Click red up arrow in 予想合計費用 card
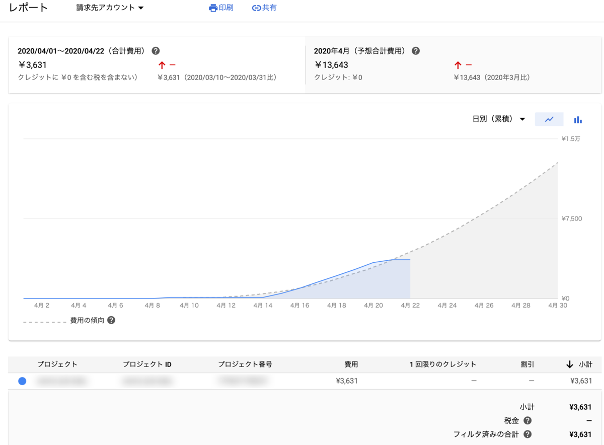Viewport: 604px width, 445px height. pos(458,65)
